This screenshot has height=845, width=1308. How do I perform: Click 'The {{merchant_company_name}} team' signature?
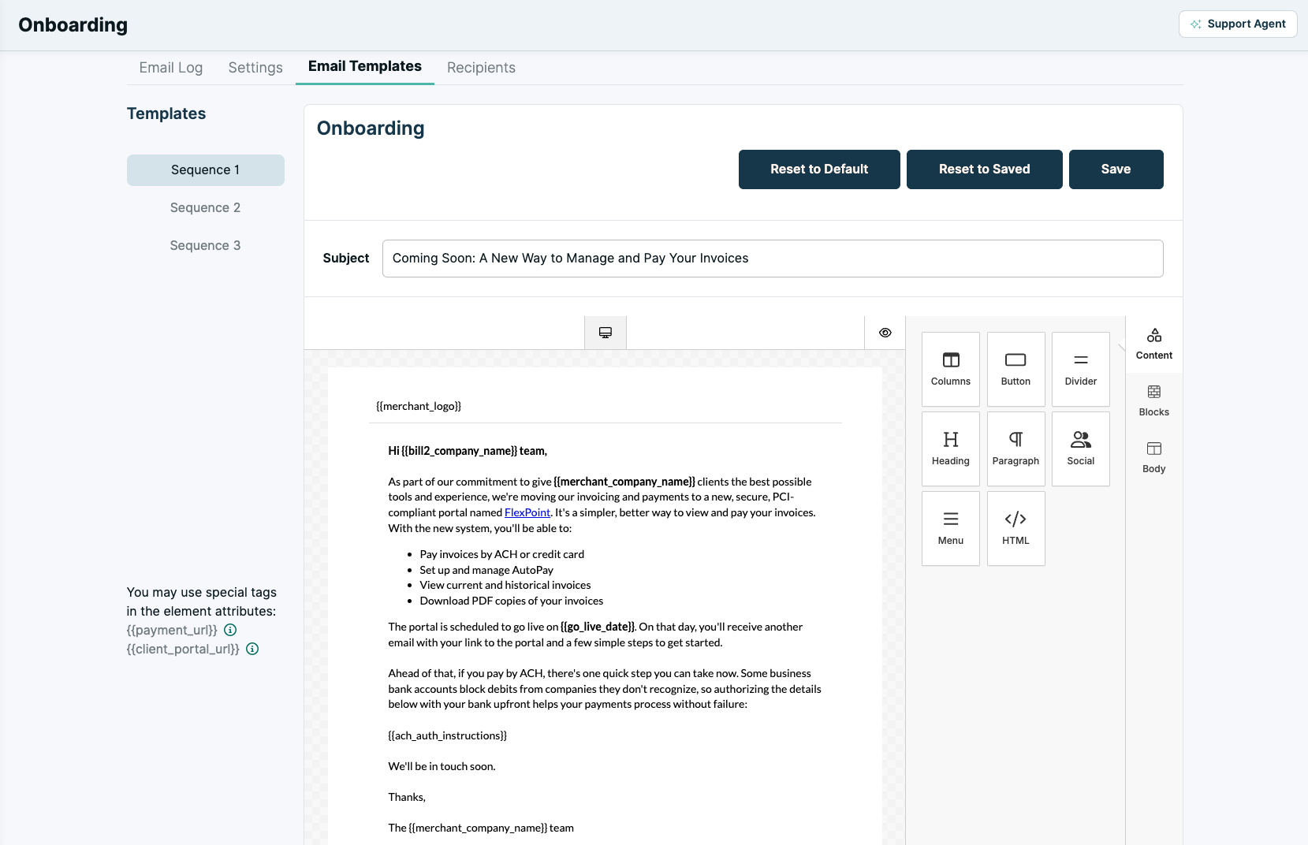click(x=481, y=828)
